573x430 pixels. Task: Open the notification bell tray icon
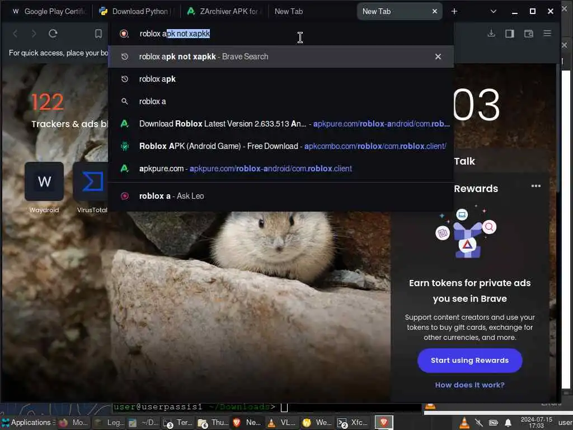(508, 423)
